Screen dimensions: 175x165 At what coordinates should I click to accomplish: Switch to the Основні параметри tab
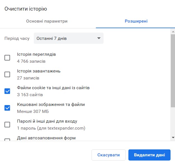pyautogui.click(x=47, y=21)
